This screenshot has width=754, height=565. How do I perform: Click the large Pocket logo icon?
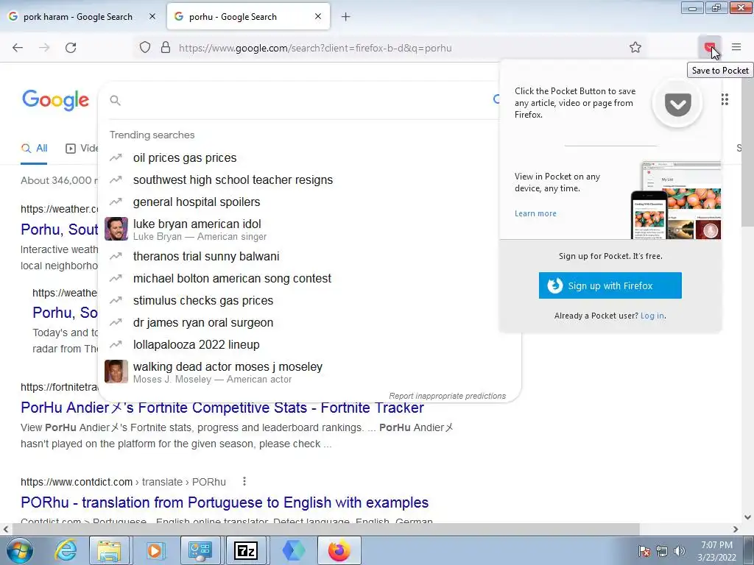(x=677, y=103)
